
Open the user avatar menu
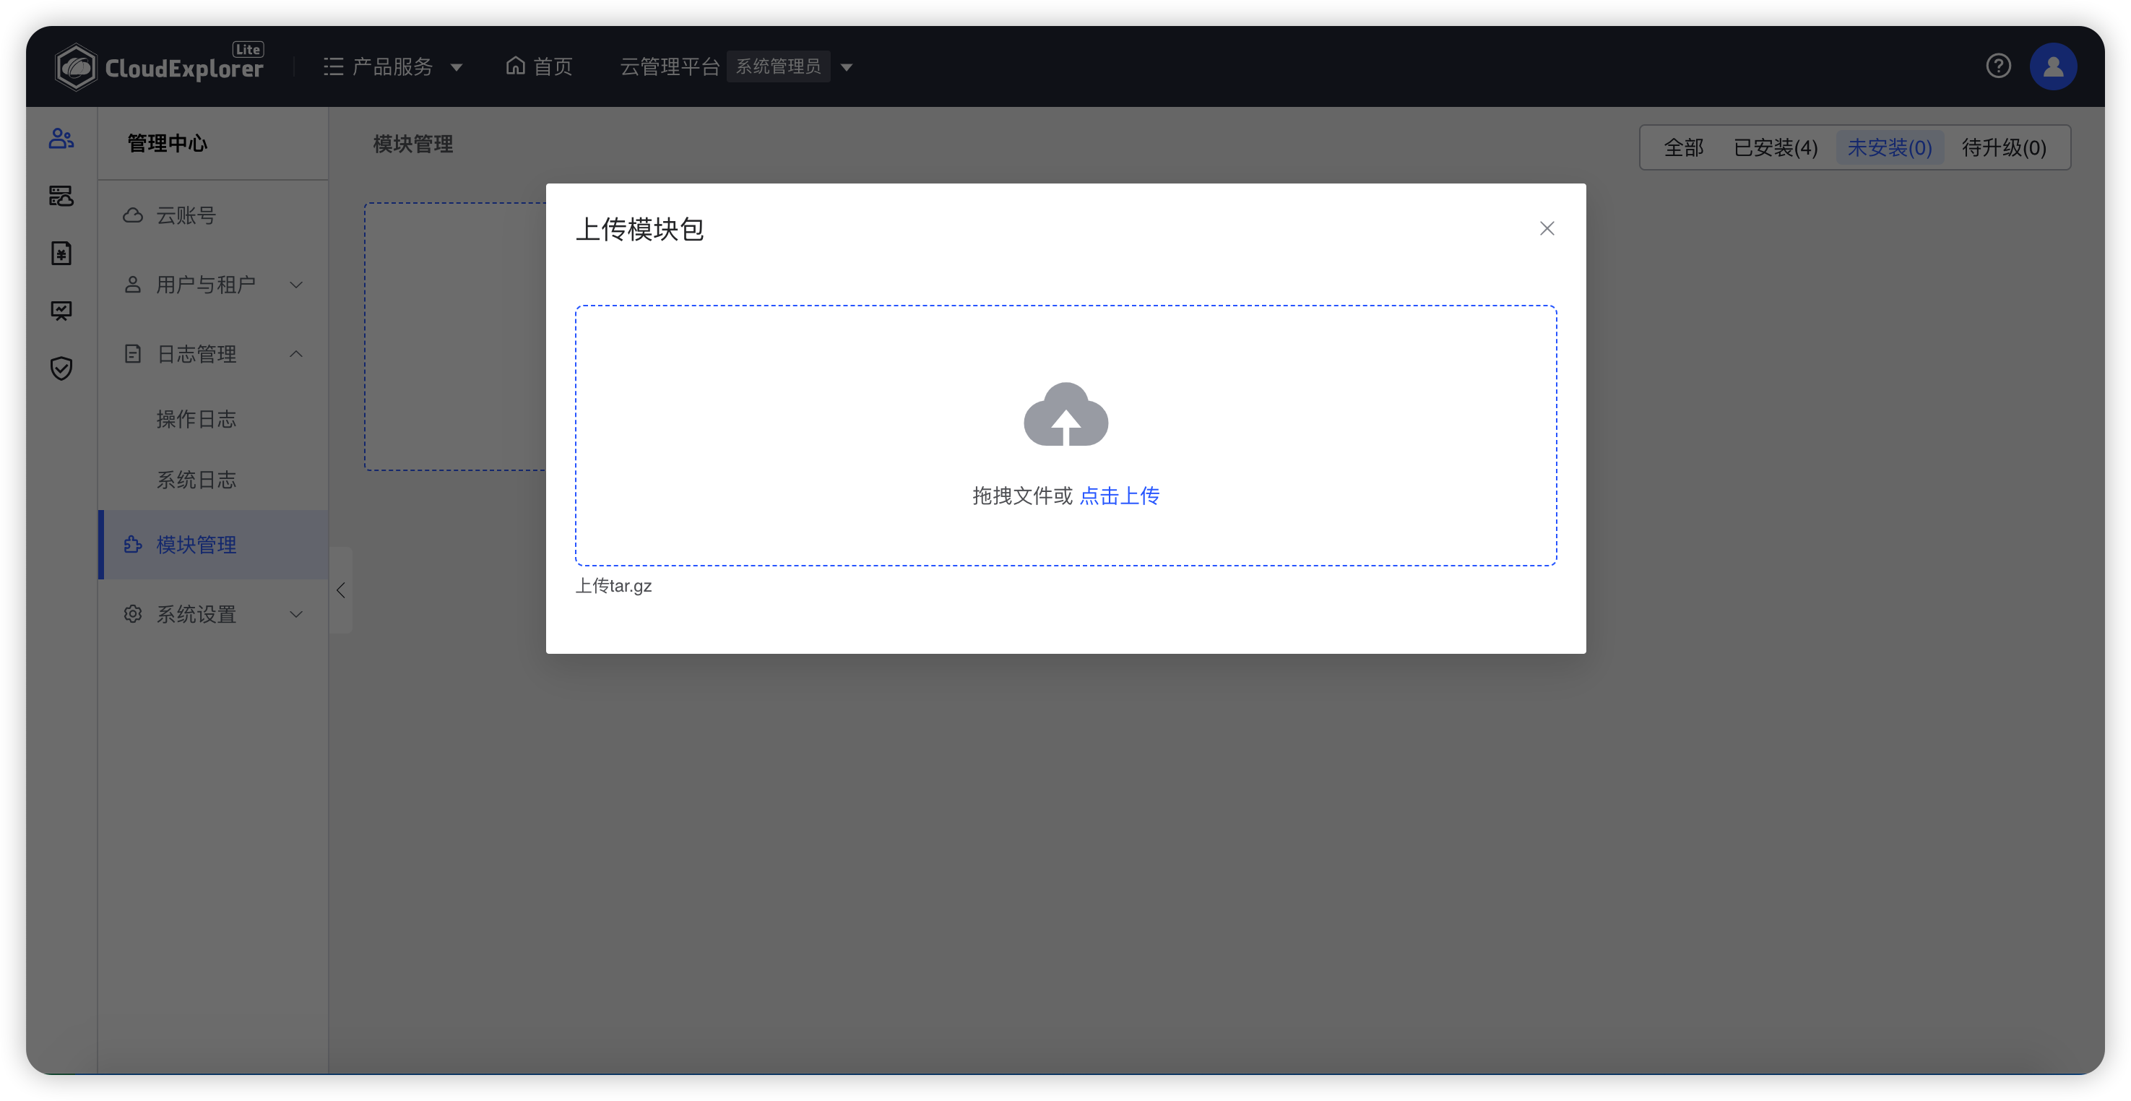pos(2052,66)
